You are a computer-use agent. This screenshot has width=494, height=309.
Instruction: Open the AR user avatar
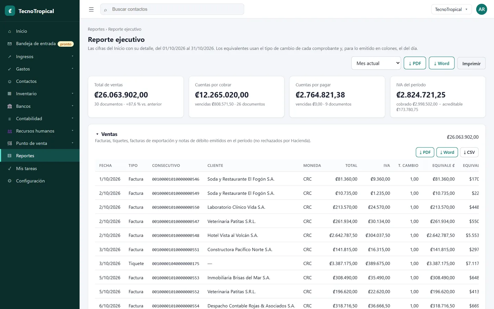(482, 9)
